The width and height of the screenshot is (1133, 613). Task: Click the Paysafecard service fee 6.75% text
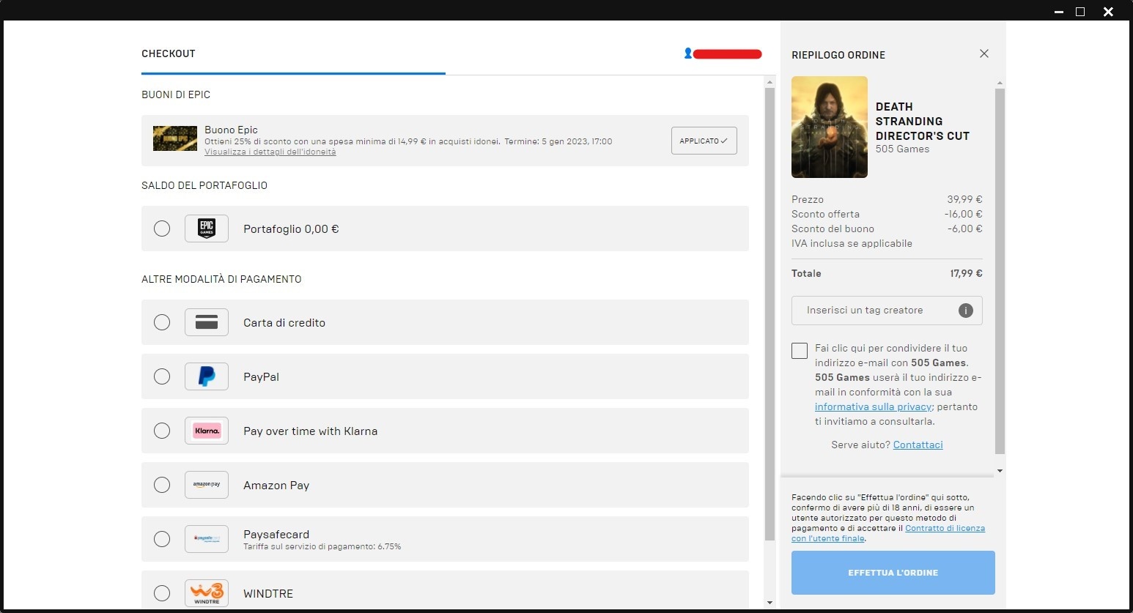322,547
